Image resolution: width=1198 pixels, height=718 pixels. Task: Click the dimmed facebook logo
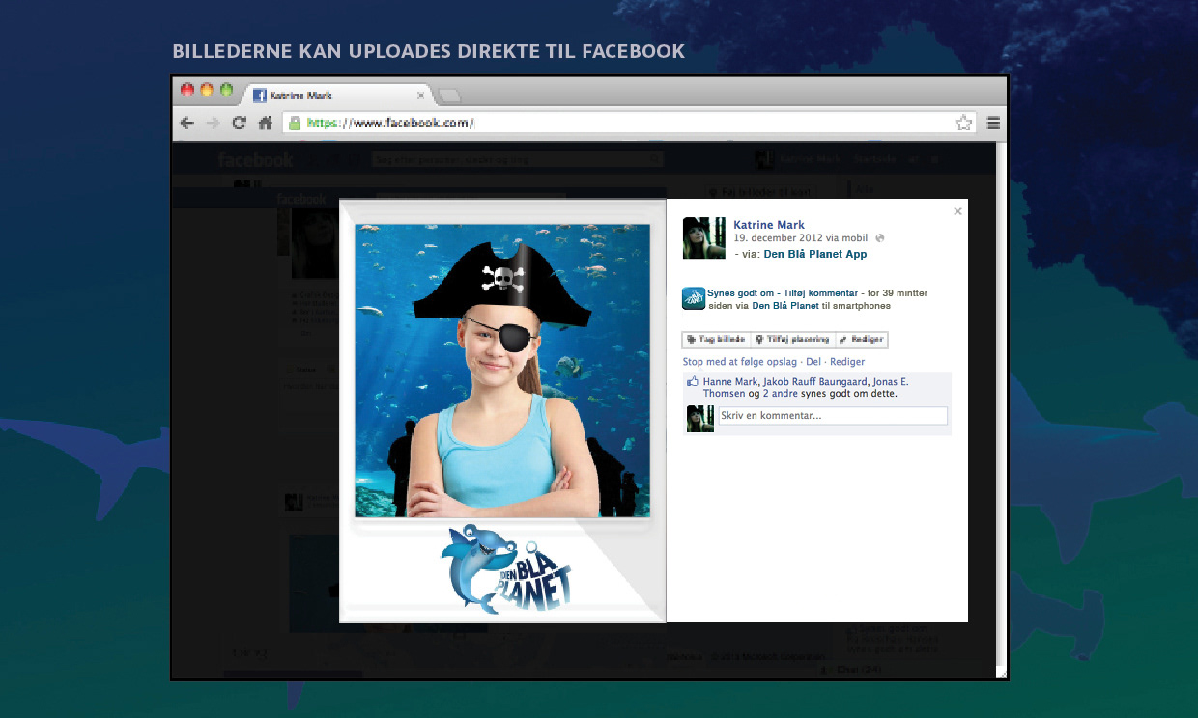256,159
